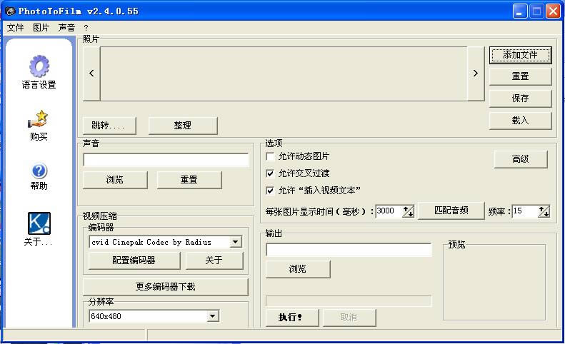The height and width of the screenshot is (344, 565).
Task: Enable the 允许动态图片 checkbox
Action: (270, 156)
